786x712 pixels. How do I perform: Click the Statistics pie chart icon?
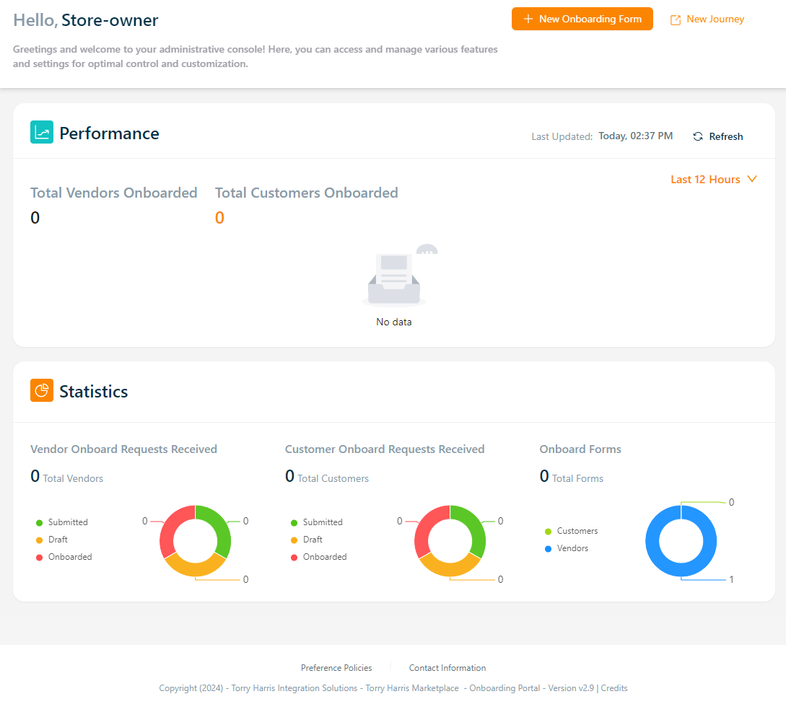pos(42,391)
